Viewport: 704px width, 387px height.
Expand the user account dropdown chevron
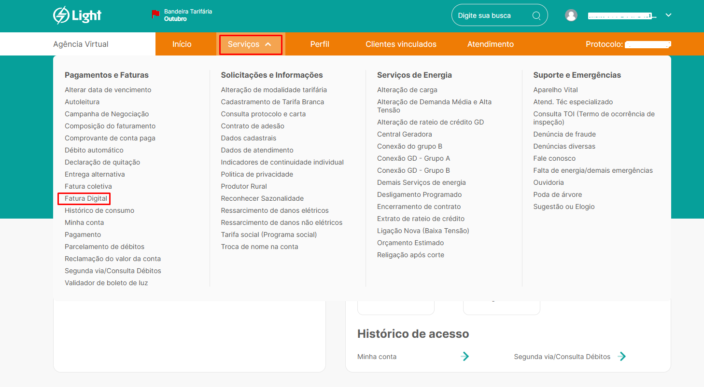point(668,15)
